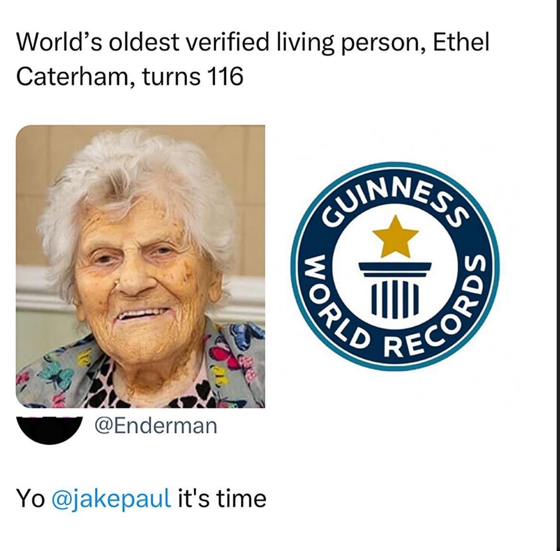Viewport: 560px width, 551px height.
Task: Click the gold star in the Guinness logo
Action: [395, 237]
